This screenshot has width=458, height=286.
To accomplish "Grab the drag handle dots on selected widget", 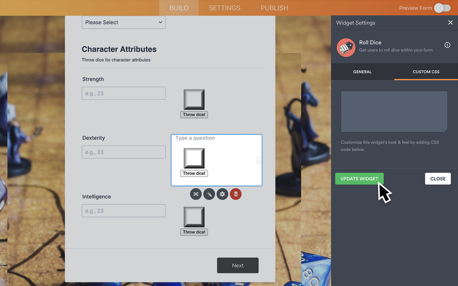I will (x=258, y=160).
